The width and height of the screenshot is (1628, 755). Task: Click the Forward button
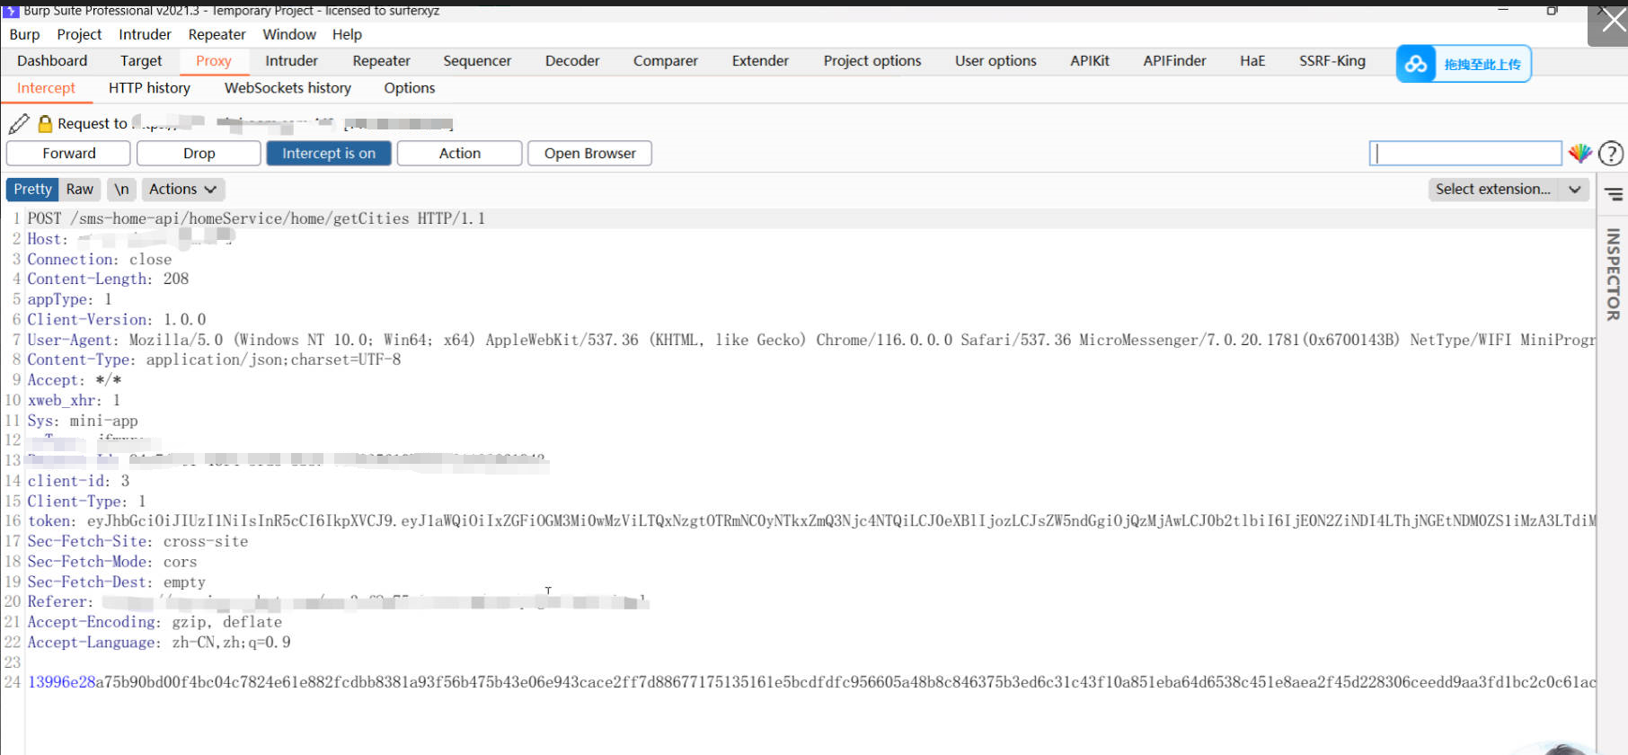click(x=68, y=154)
